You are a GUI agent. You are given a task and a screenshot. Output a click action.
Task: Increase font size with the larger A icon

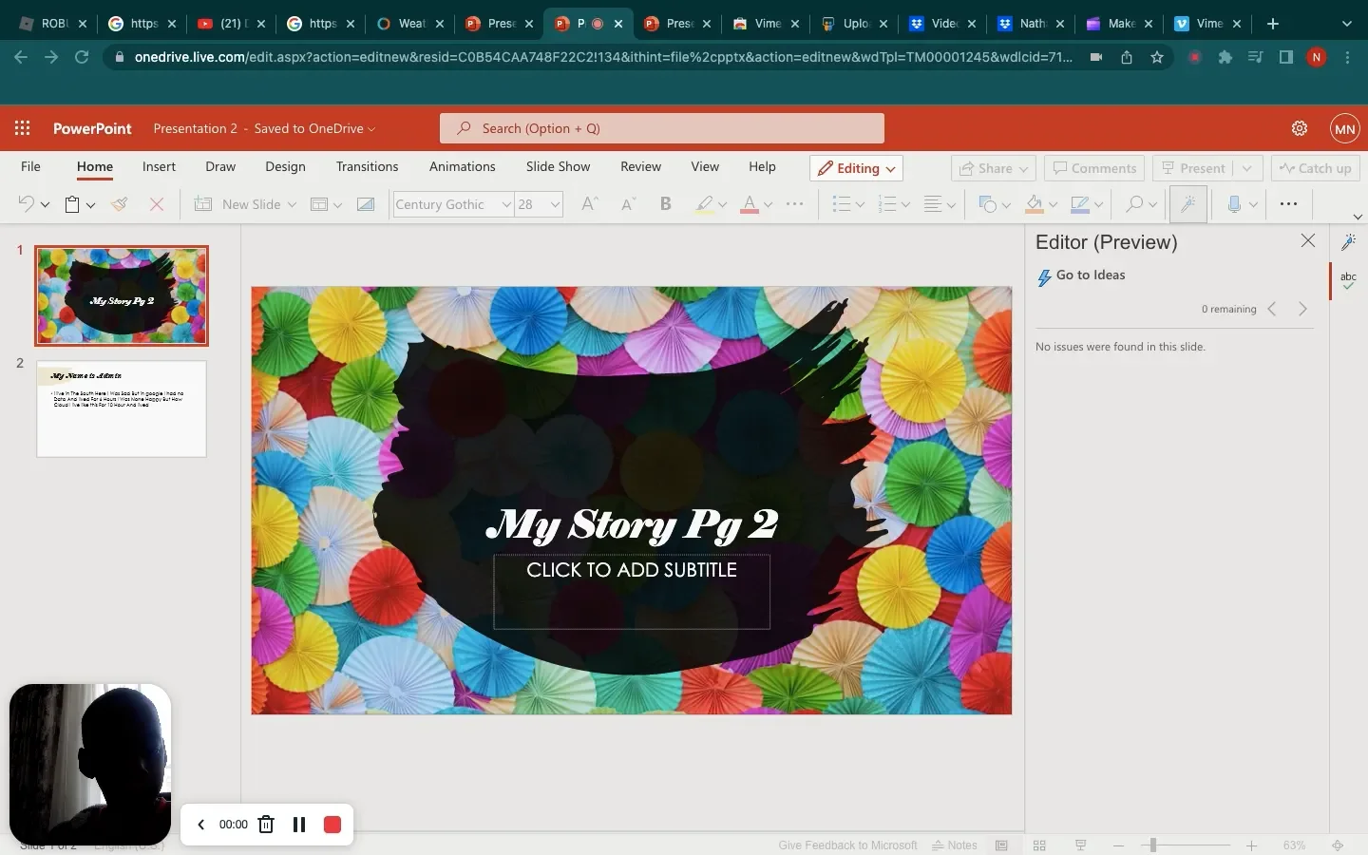(589, 204)
